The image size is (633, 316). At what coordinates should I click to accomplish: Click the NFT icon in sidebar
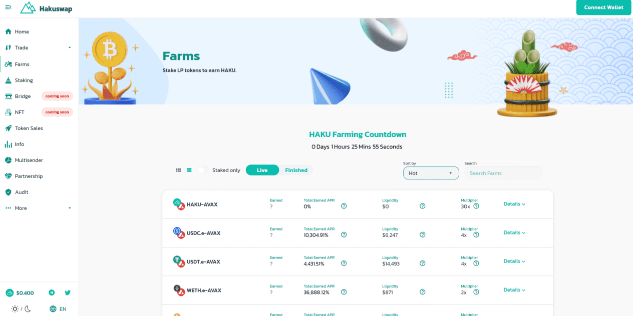[8, 112]
